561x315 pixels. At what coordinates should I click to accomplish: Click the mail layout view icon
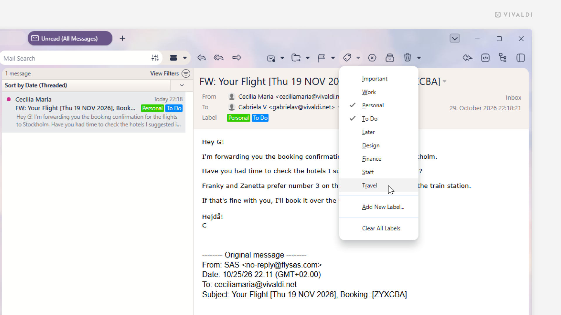click(174, 58)
